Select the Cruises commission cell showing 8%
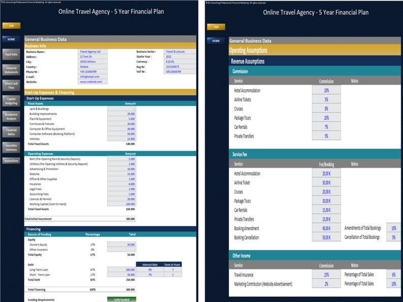The image size is (403, 302). tap(326, 109)
